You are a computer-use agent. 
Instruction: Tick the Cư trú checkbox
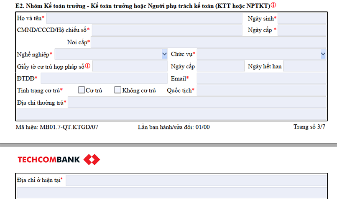pyautogui.click(x=82, y=90)
